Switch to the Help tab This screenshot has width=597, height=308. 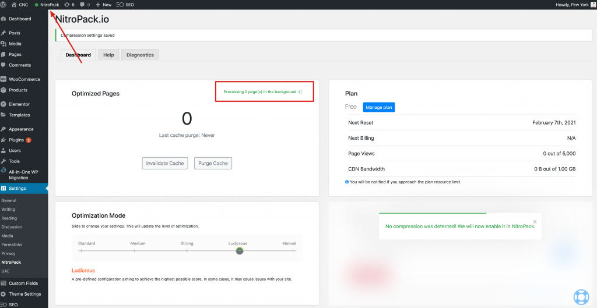(x=108, y=55)
